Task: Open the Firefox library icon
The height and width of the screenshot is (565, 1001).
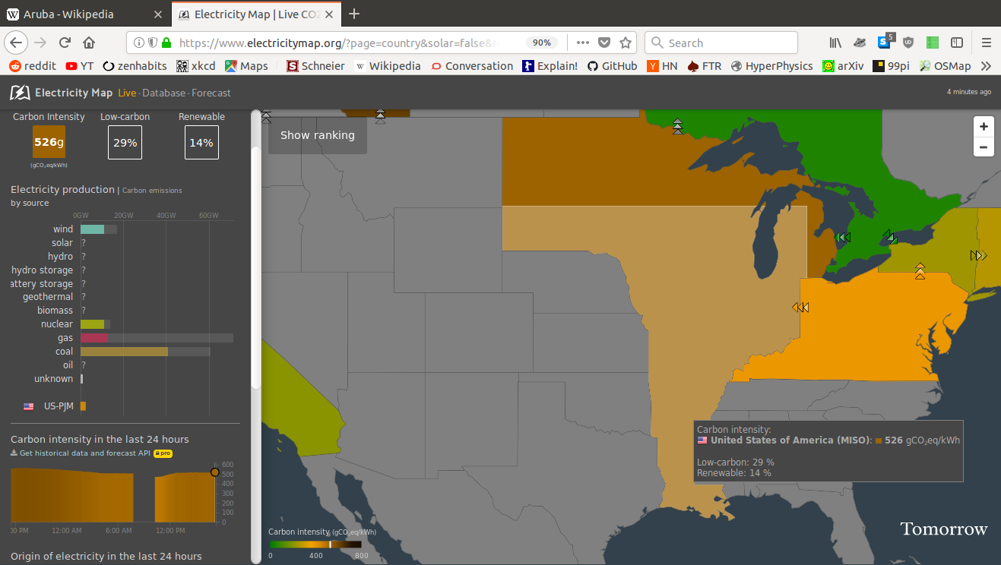Action: 835,43
